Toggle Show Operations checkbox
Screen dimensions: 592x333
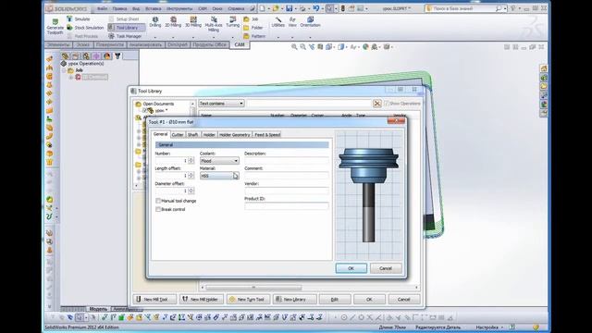coord(386,103)
